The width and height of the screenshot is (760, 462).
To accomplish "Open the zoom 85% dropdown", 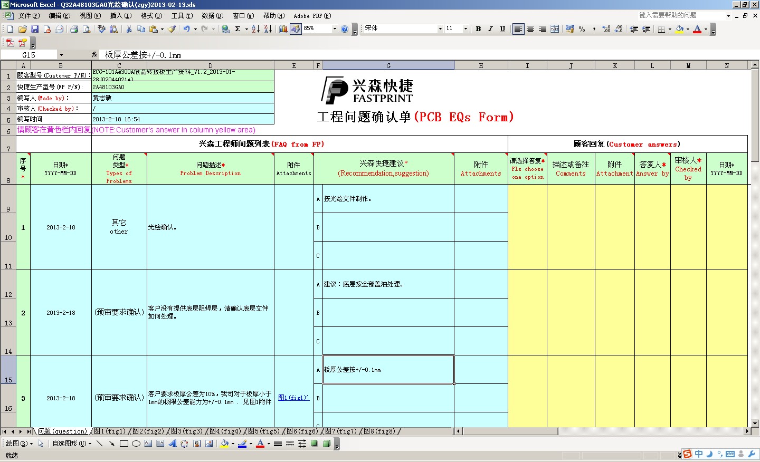I will [x=335, y=29].
